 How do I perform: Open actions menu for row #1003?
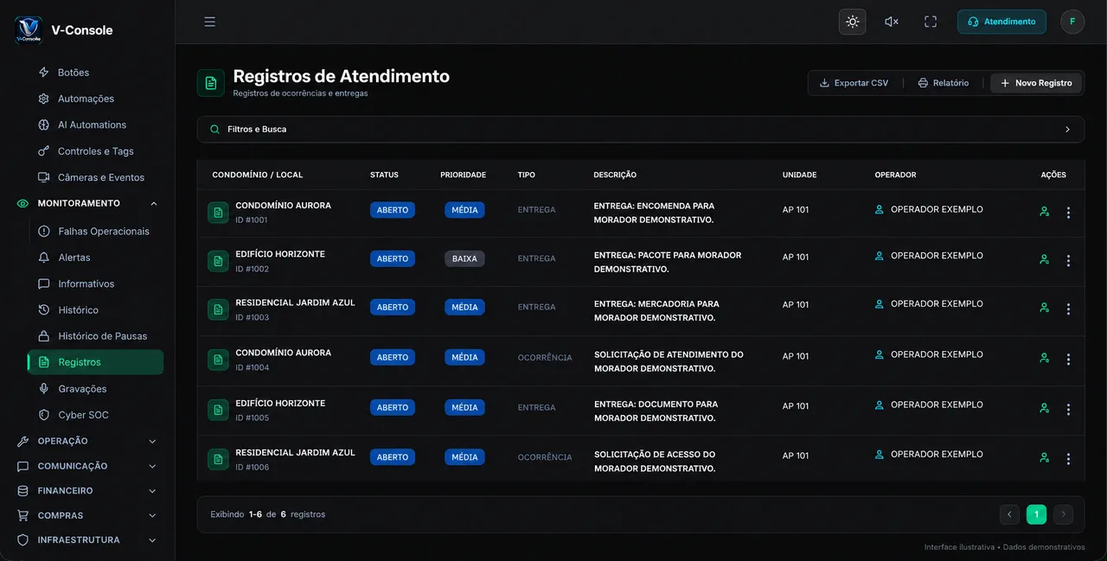[1068, 309]
